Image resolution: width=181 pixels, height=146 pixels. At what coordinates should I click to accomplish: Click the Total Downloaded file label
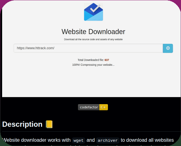[90, 60]
